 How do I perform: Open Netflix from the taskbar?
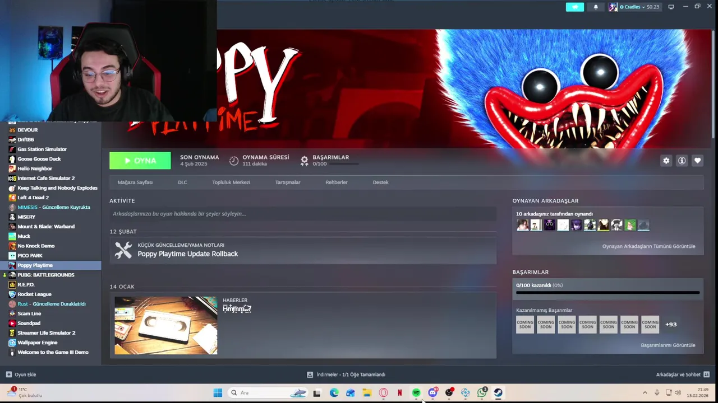(399, 393)
